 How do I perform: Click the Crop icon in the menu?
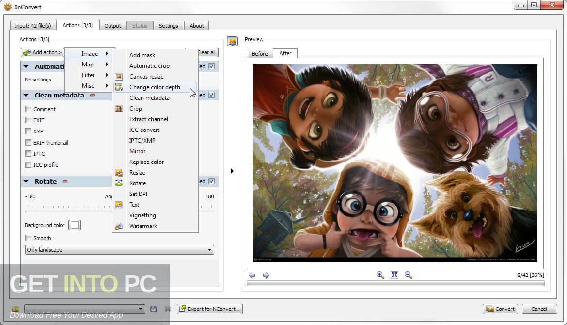click(x=119, y=108)
